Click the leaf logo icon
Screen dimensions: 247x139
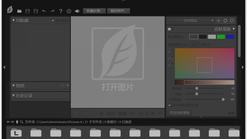[10, 10]
